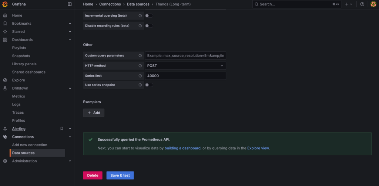Click the Drilldown icon in sidebar
Viewport: 379px width, 186px height.
[5, 88]
